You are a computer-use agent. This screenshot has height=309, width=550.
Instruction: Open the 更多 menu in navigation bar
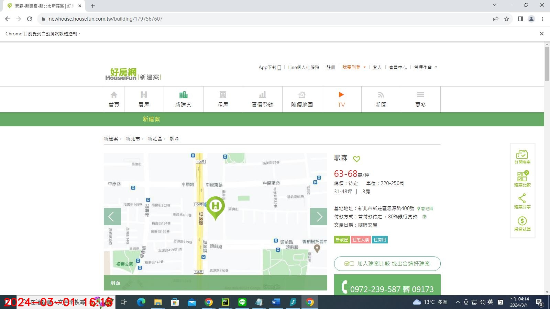(x=420, y=99)
